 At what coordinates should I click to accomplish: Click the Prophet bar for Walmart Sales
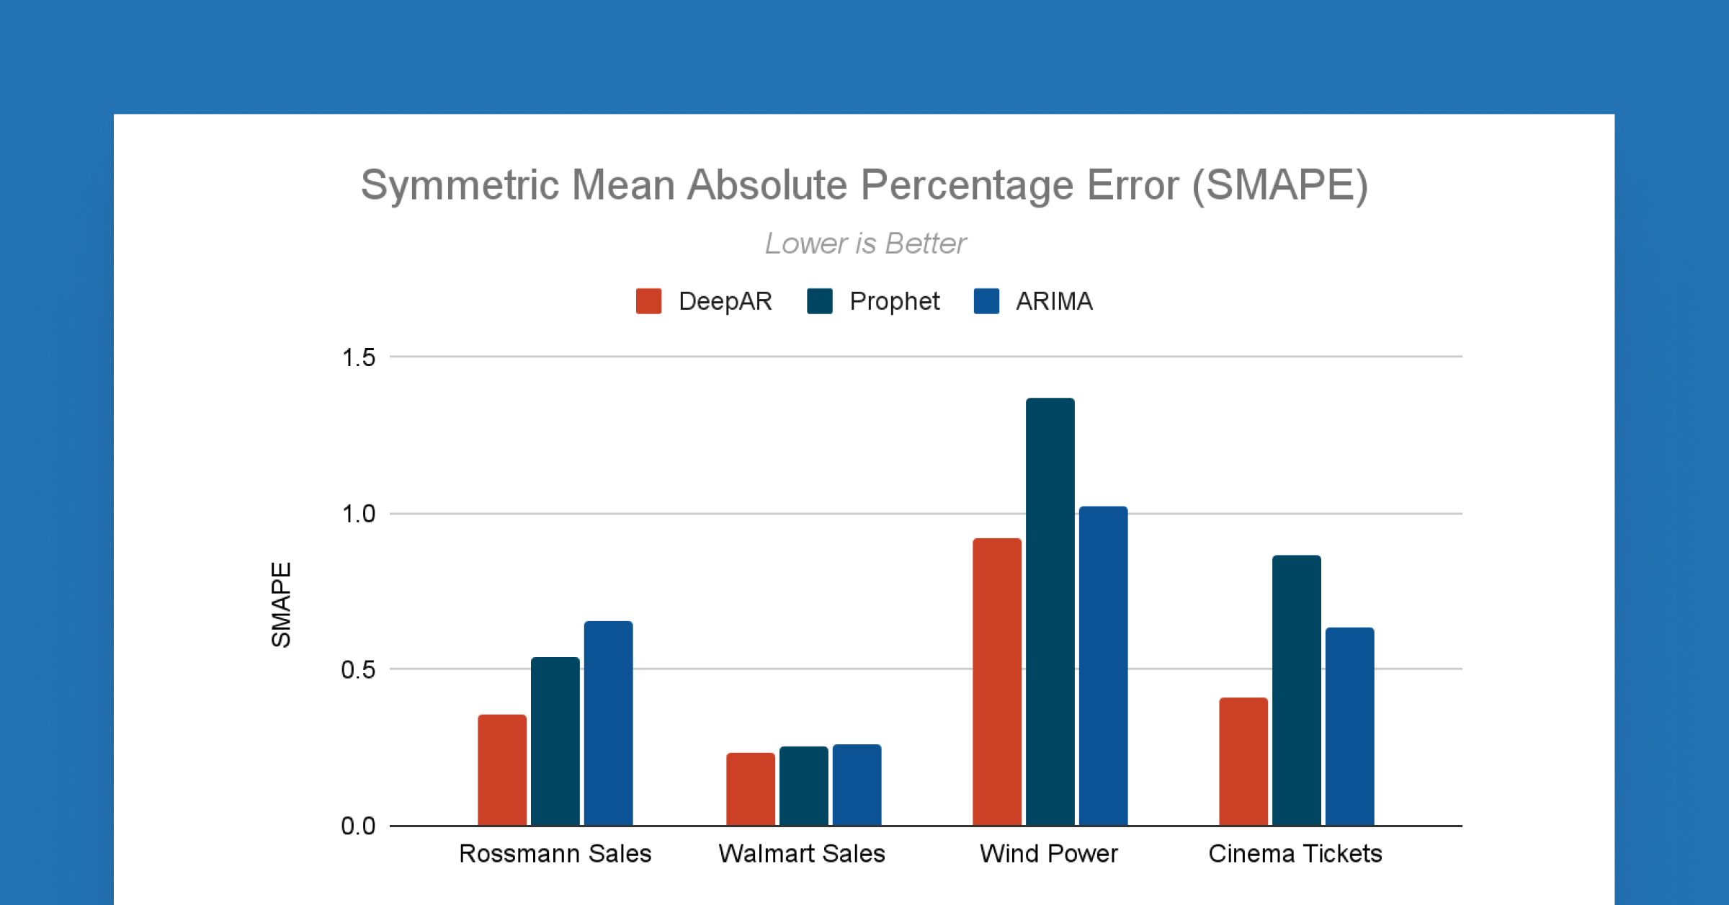click(803, 785)
